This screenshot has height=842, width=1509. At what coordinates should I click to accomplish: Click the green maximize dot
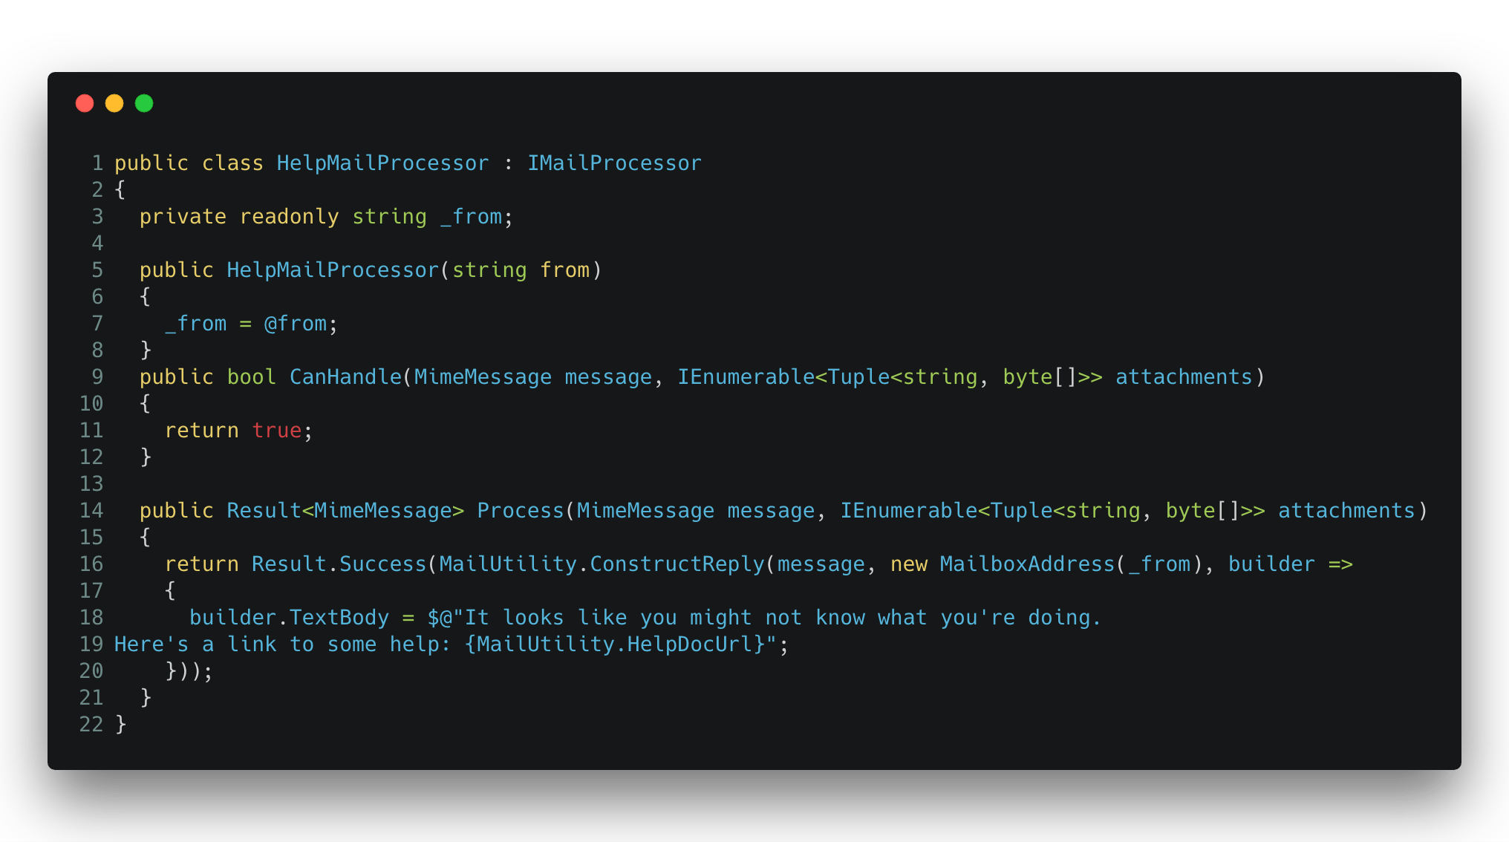(x=144, y=103)
